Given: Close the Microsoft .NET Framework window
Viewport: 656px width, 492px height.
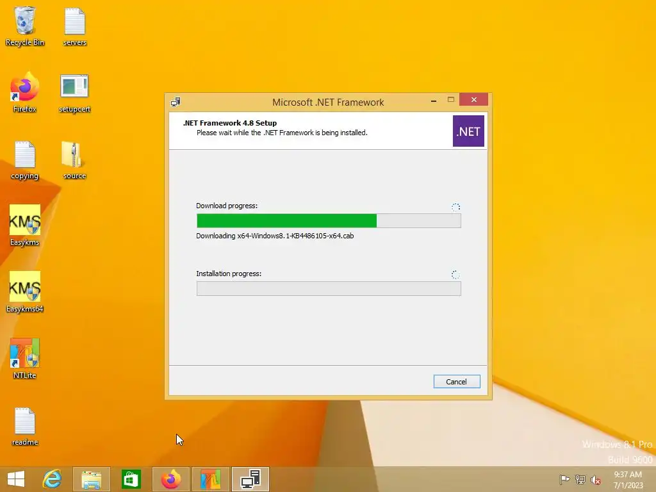Looking at the screenshot, I should point(473,99).
